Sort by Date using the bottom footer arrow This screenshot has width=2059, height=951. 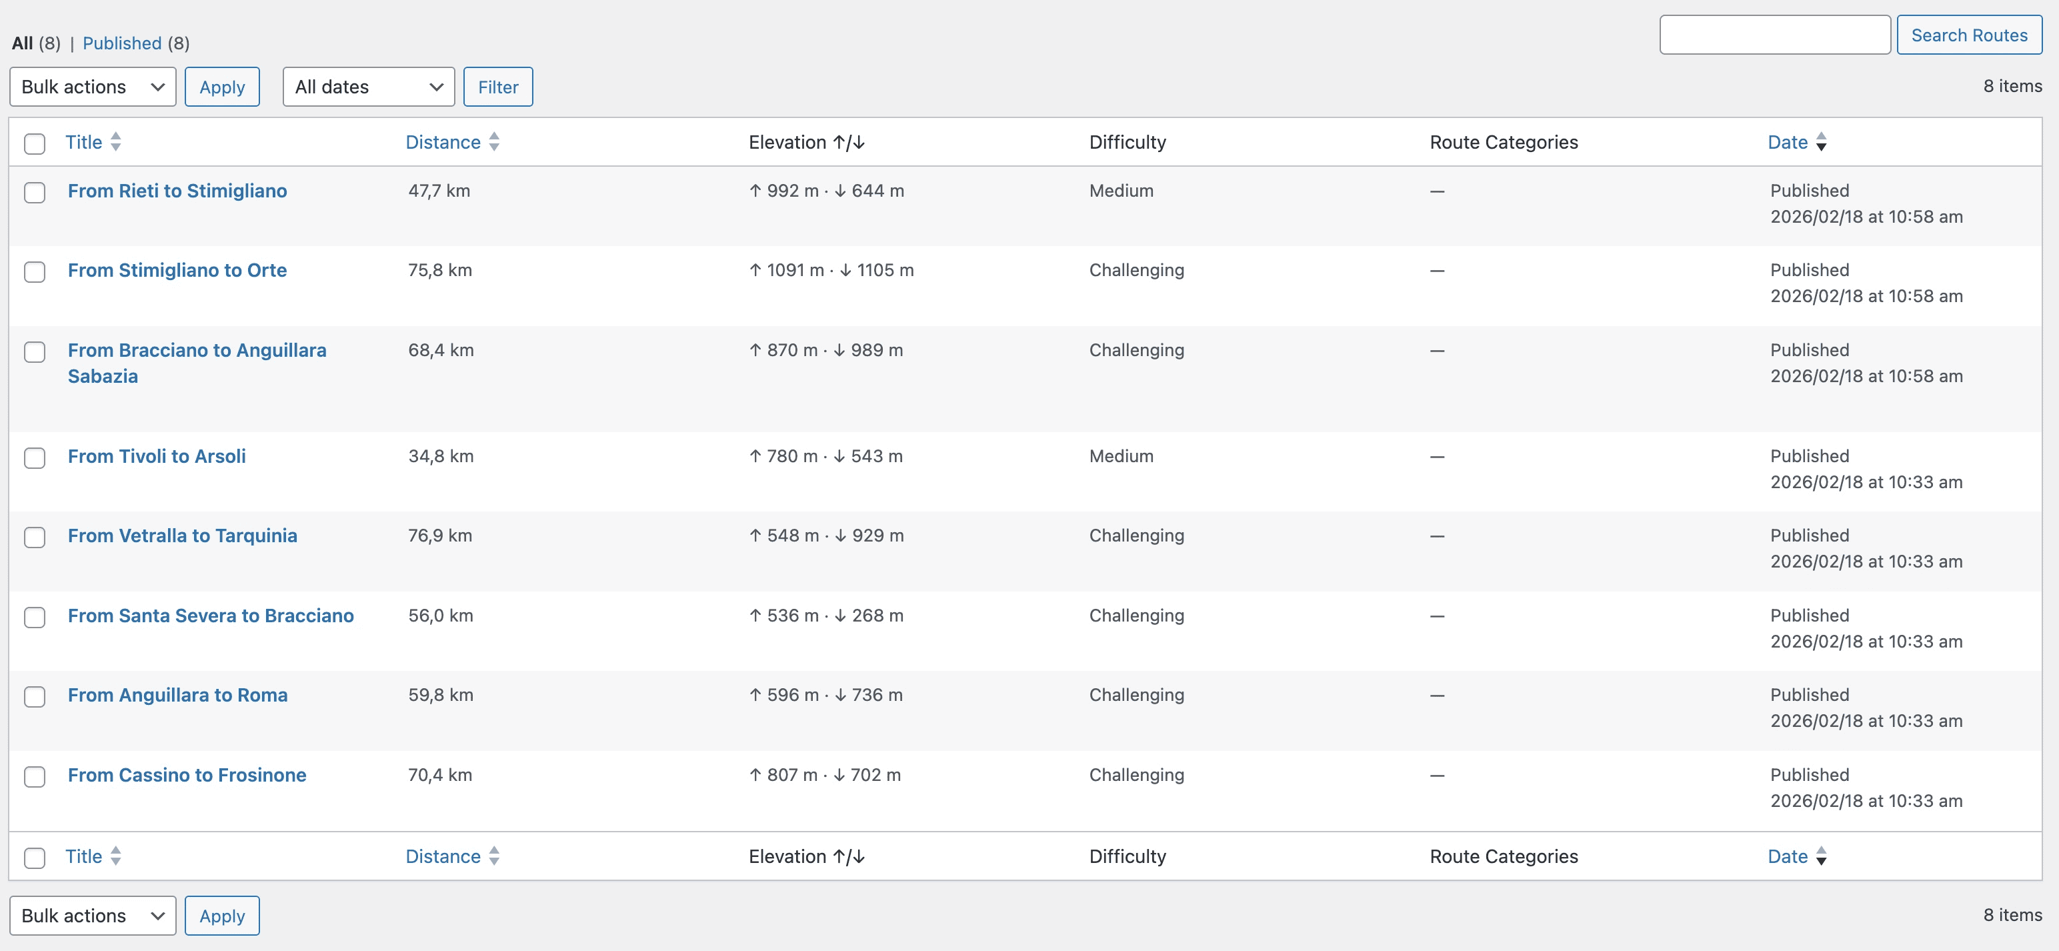coord(1822,856)
